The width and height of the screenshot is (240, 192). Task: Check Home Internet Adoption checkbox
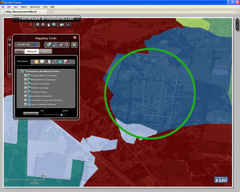[x=26, y=105]
